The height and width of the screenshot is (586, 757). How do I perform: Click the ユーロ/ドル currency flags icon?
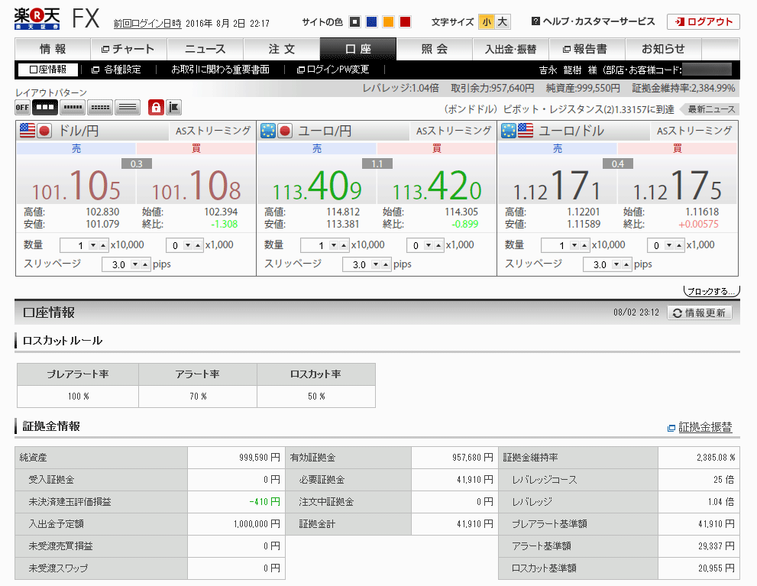(x=516, y=131)
